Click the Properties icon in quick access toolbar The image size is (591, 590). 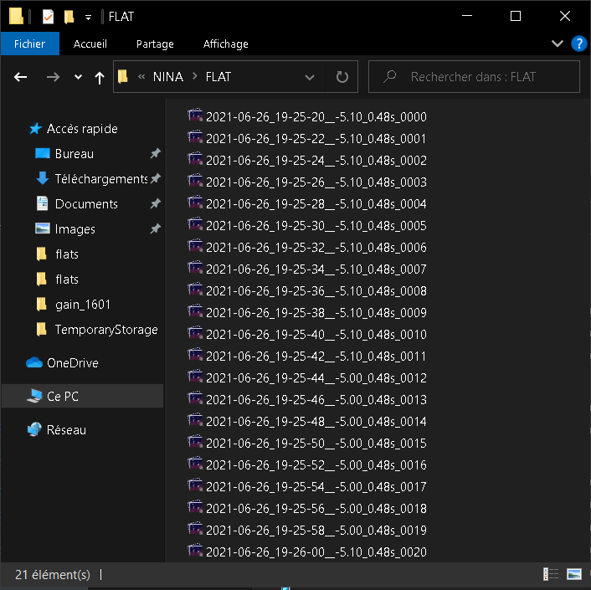[48, 17]
